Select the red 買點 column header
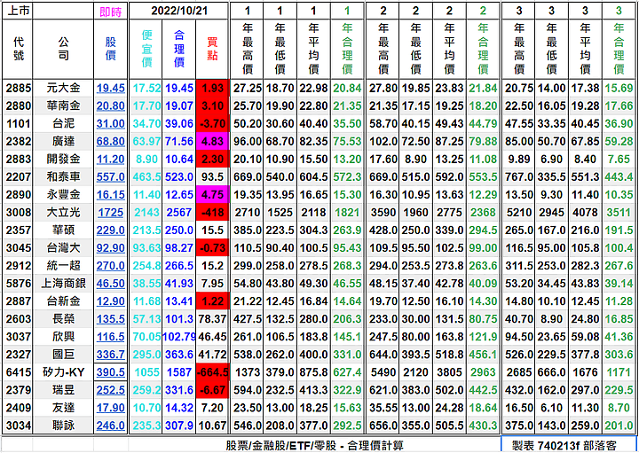639x453 pixels. [212, 50]
